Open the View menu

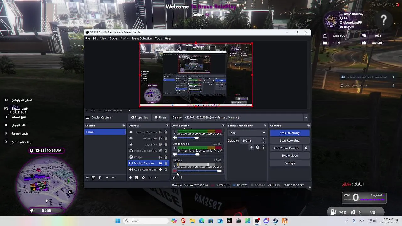coord(104,38)
